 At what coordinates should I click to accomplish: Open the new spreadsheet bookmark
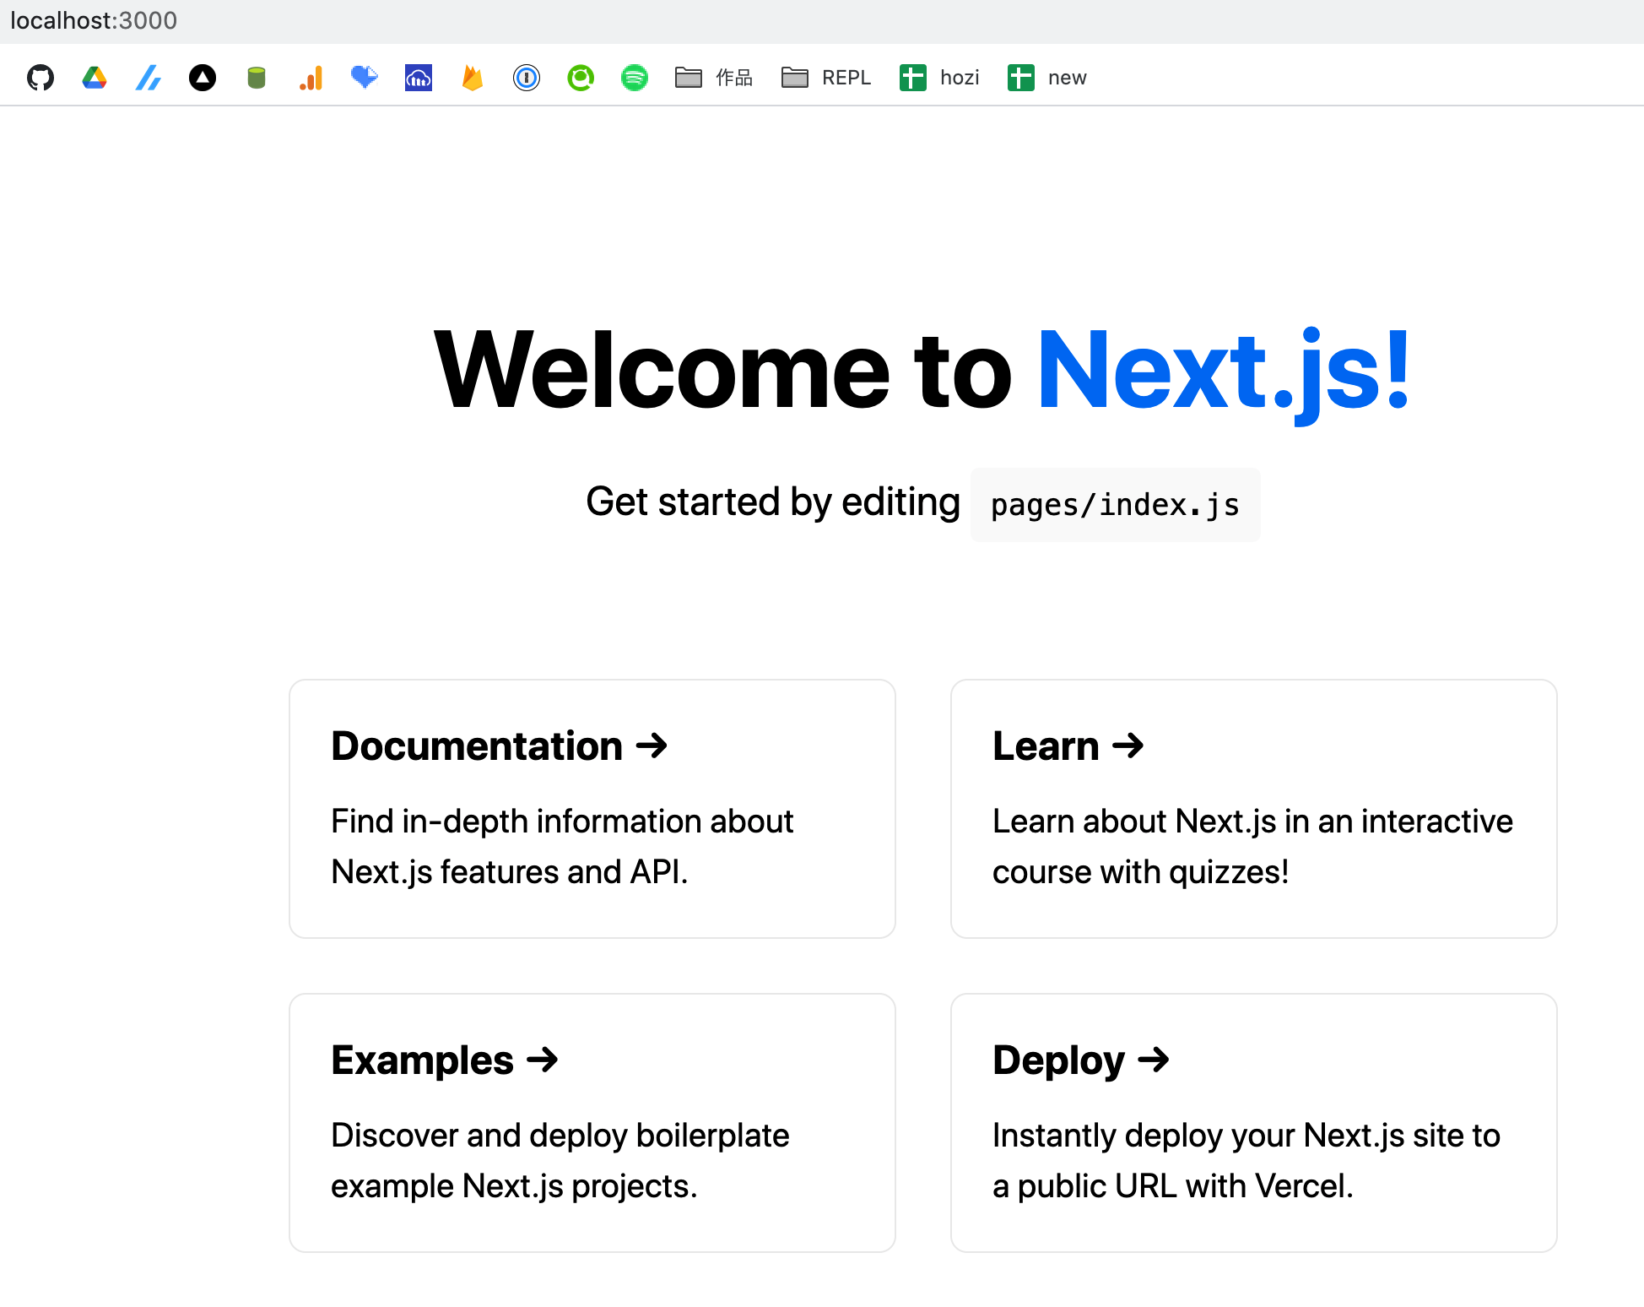(x=1046, y=77)
